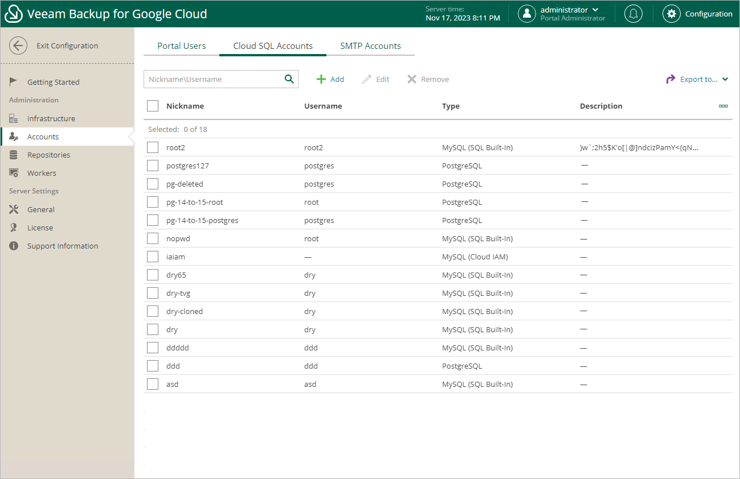740x479 pixels.
Task: Switch to the SMTP Accounts tab
Action: tap(370, 46)
